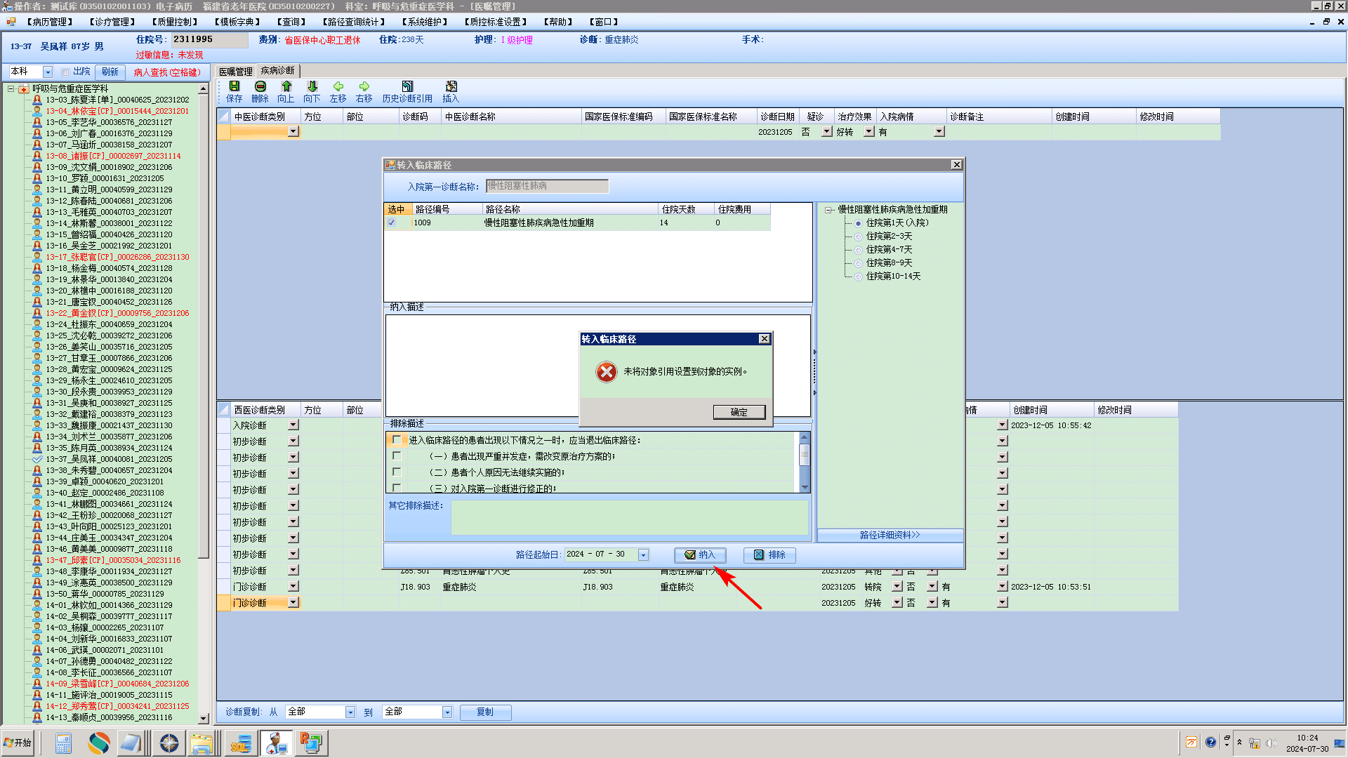This screenshot has width=1348, height=758.
Task: Click 确定 in the error dialog
Action: (x=739, y=412)
